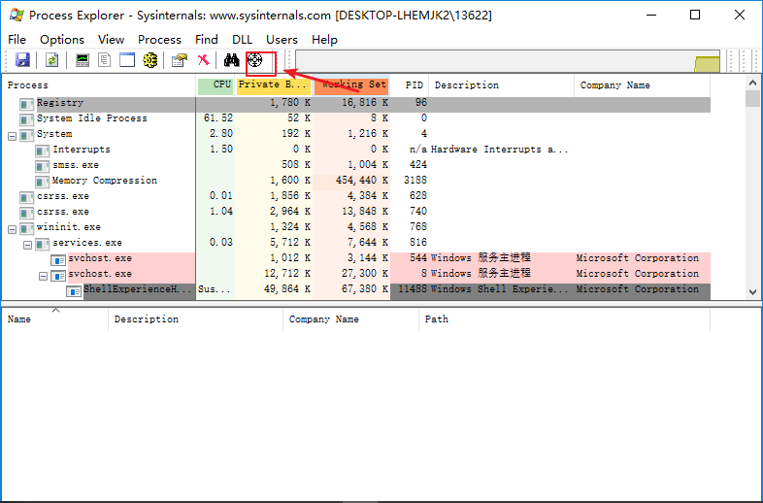
Task: Open the View menu
Action: click(111, 40)
